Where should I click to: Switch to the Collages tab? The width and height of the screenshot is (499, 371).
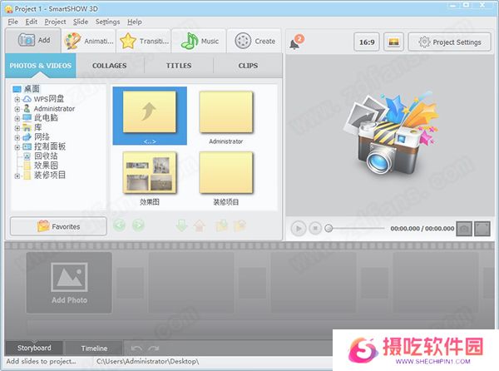pos(110,66)
